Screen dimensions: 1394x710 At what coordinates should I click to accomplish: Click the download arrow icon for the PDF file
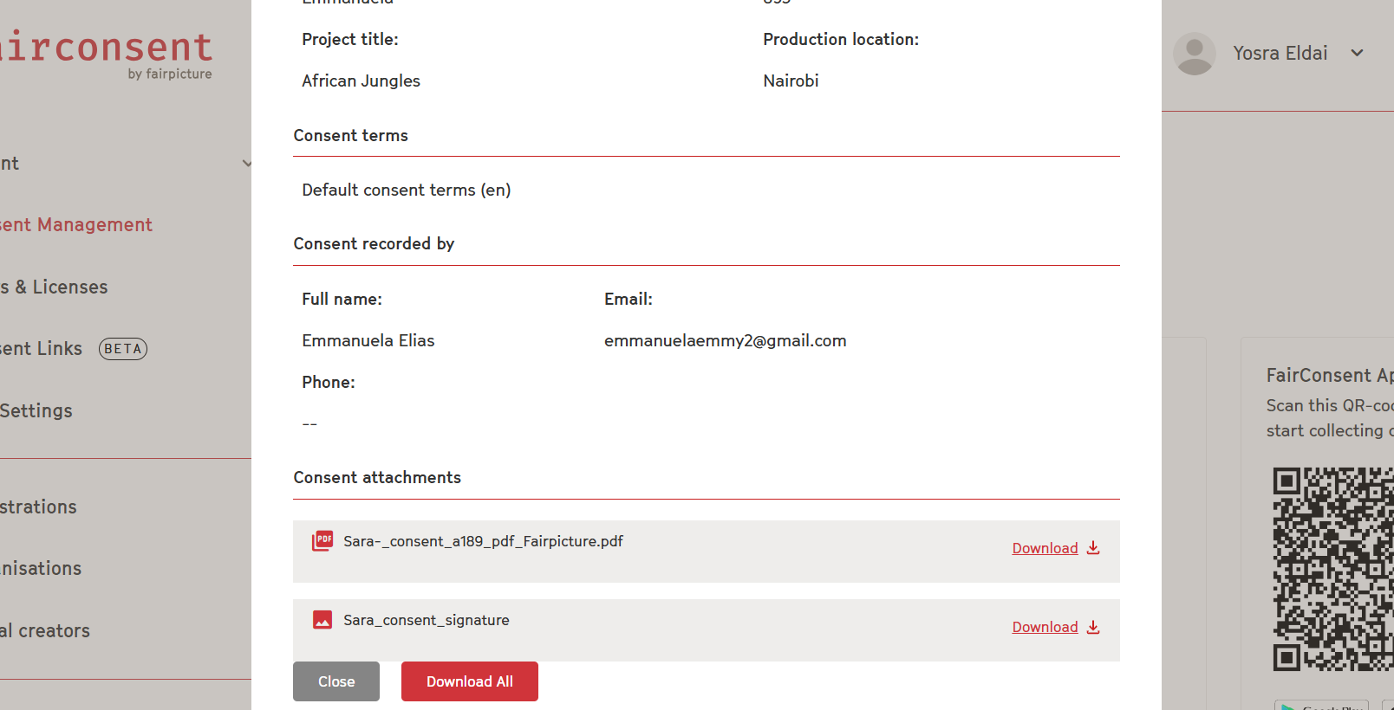1093,548
